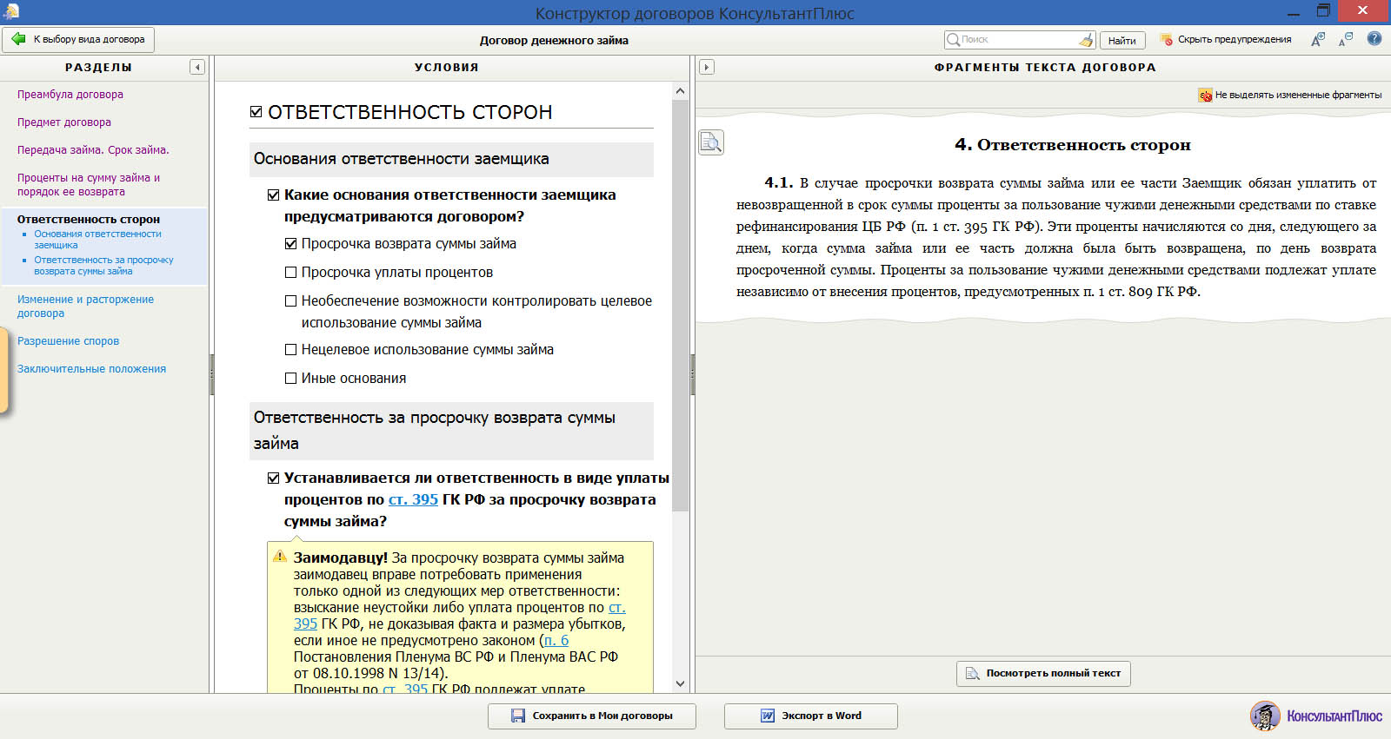This screenshot has width=1391, height=739.
Task: Click the Найти button
Action: point(1122,40)
